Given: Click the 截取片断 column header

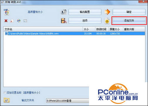Looking at the screenshot, I should pyautogui.click(x=134, y=29).
